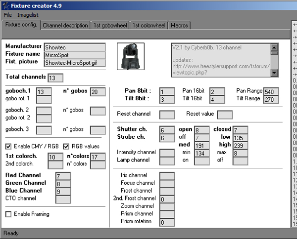This screenshot has width=297, height=239.
Task: Click the comments scrollbar up arrow
Action: (274, 47)
